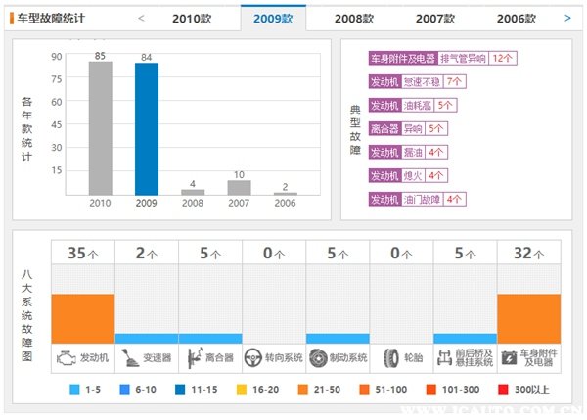The height and width of the screenshot is (420, 587).
Task: Click the orange 发动机 bar showing 35 faults
Action: click(83, 318)
